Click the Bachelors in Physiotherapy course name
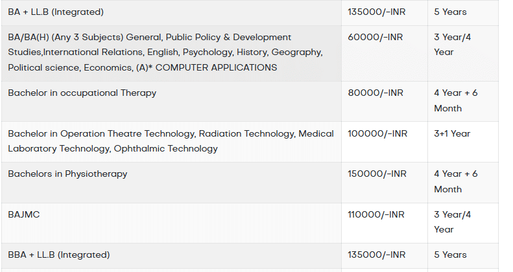This screenshot has width=513, height=272. click(x=67, y=174)
